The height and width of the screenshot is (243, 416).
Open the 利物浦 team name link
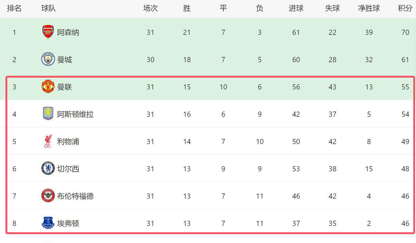68,142
